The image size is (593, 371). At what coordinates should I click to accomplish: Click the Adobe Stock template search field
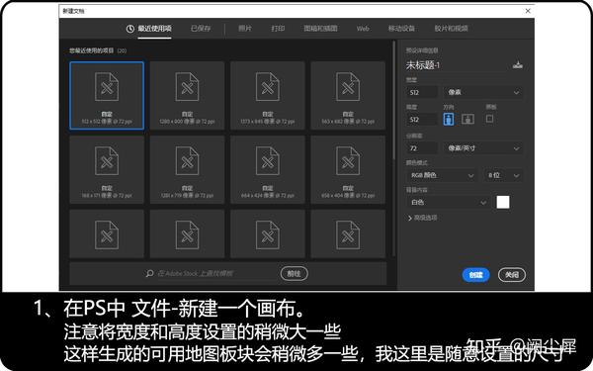tap(215, 273)
